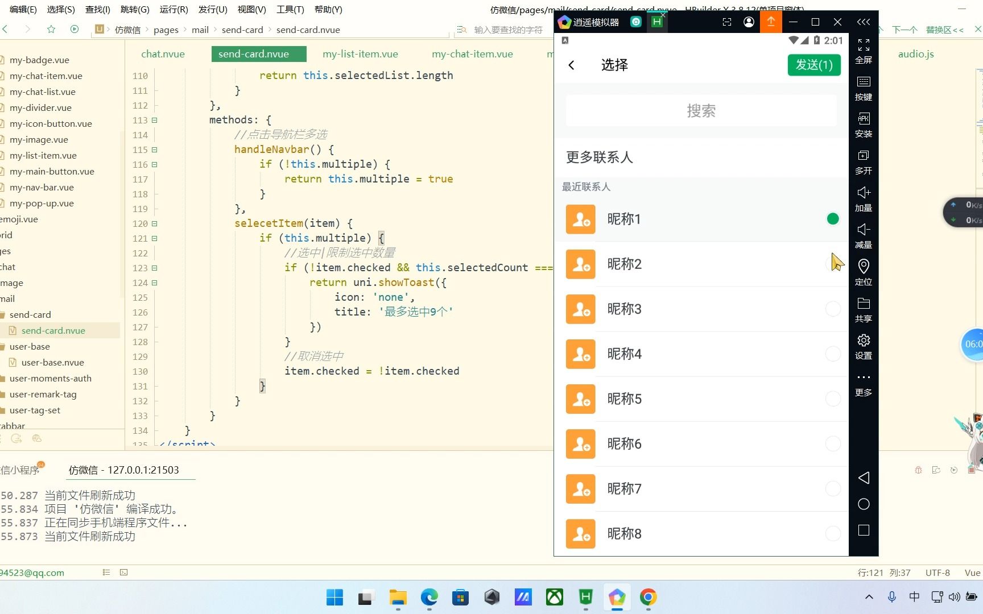Decrease emulator volume (减量)
Viewport: 983px width, 614px height.
[864, 230]
